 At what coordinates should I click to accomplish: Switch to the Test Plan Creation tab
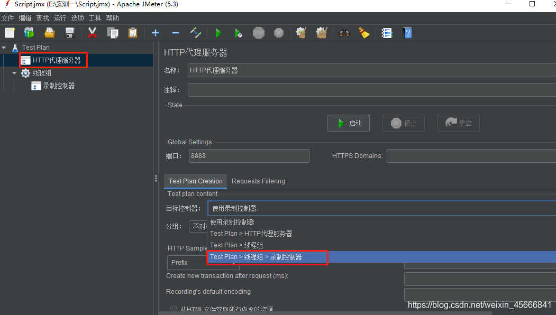coord(195,181)
